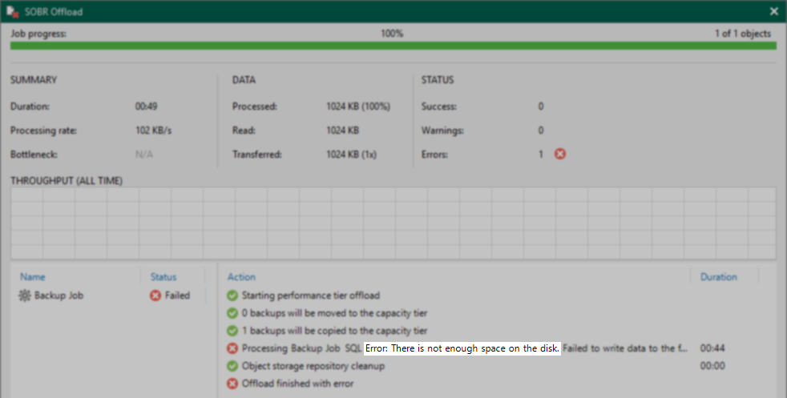Click the Duration value 00:49
The width and height of the screenshot is (787, 398).
(146, 107)
